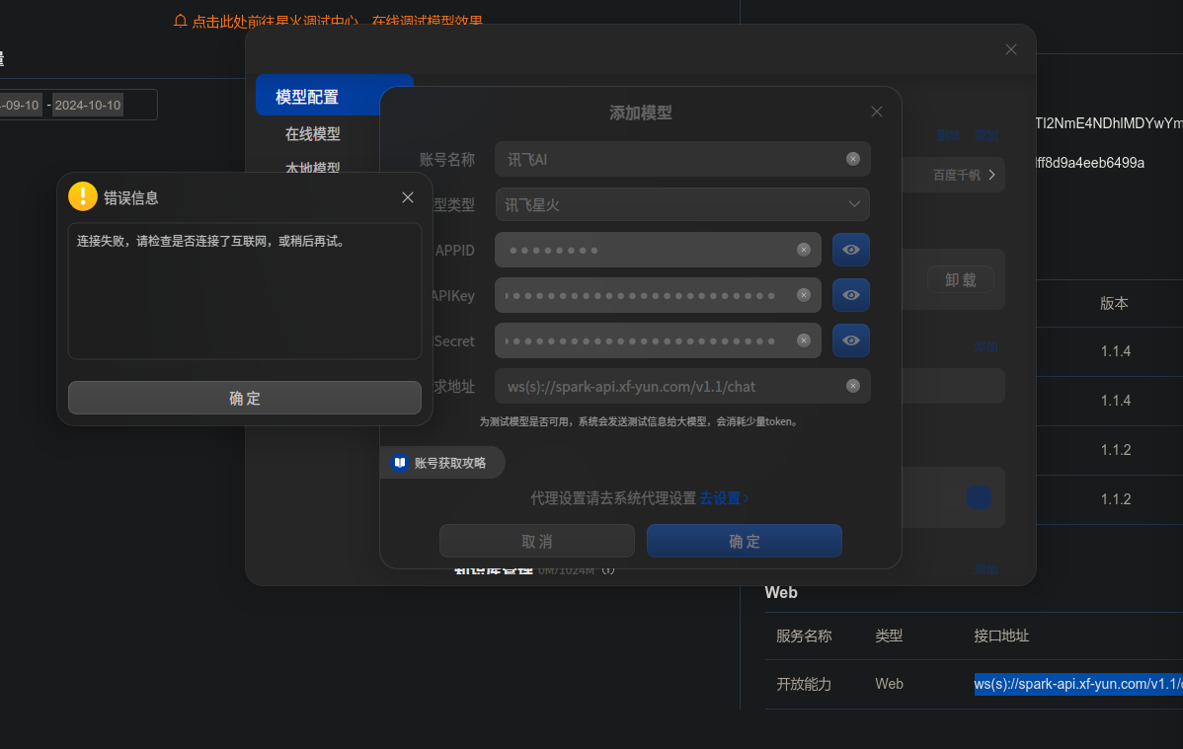Open the 讯飞星火 model type dropdown
Image resolution: width=1183 pixels, height=749 pixels.
pyautogui.click(x=682, y=204)
